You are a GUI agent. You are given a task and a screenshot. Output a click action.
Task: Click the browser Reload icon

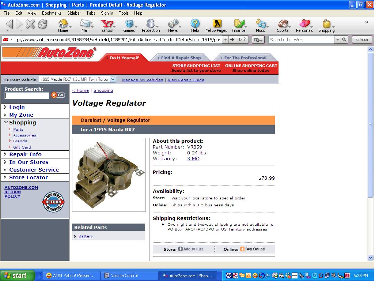[43, 25]
